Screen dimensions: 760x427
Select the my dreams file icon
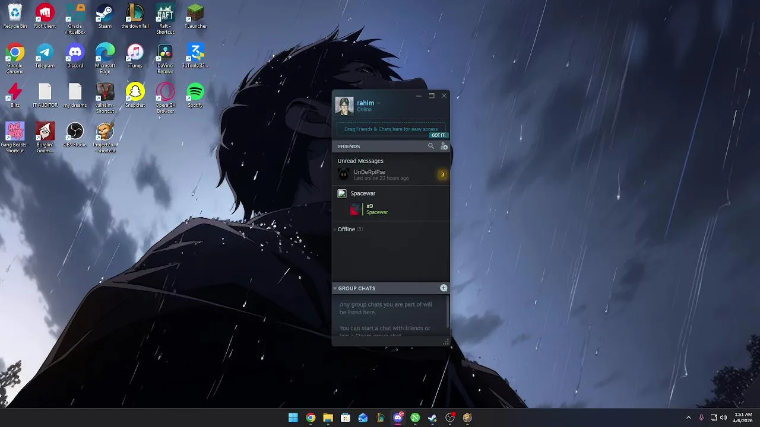click(x=75, y=95)
